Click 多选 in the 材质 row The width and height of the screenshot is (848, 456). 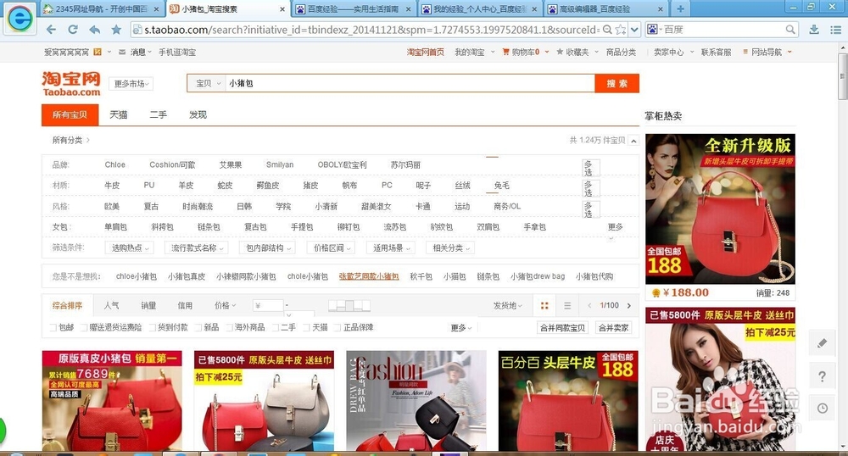coord(590,188)
